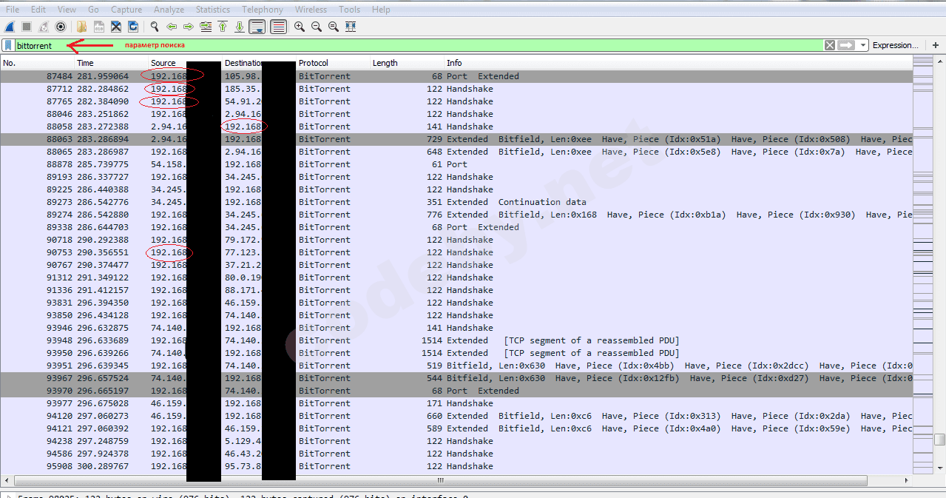Jump to the first packet icon

point(223,27)
